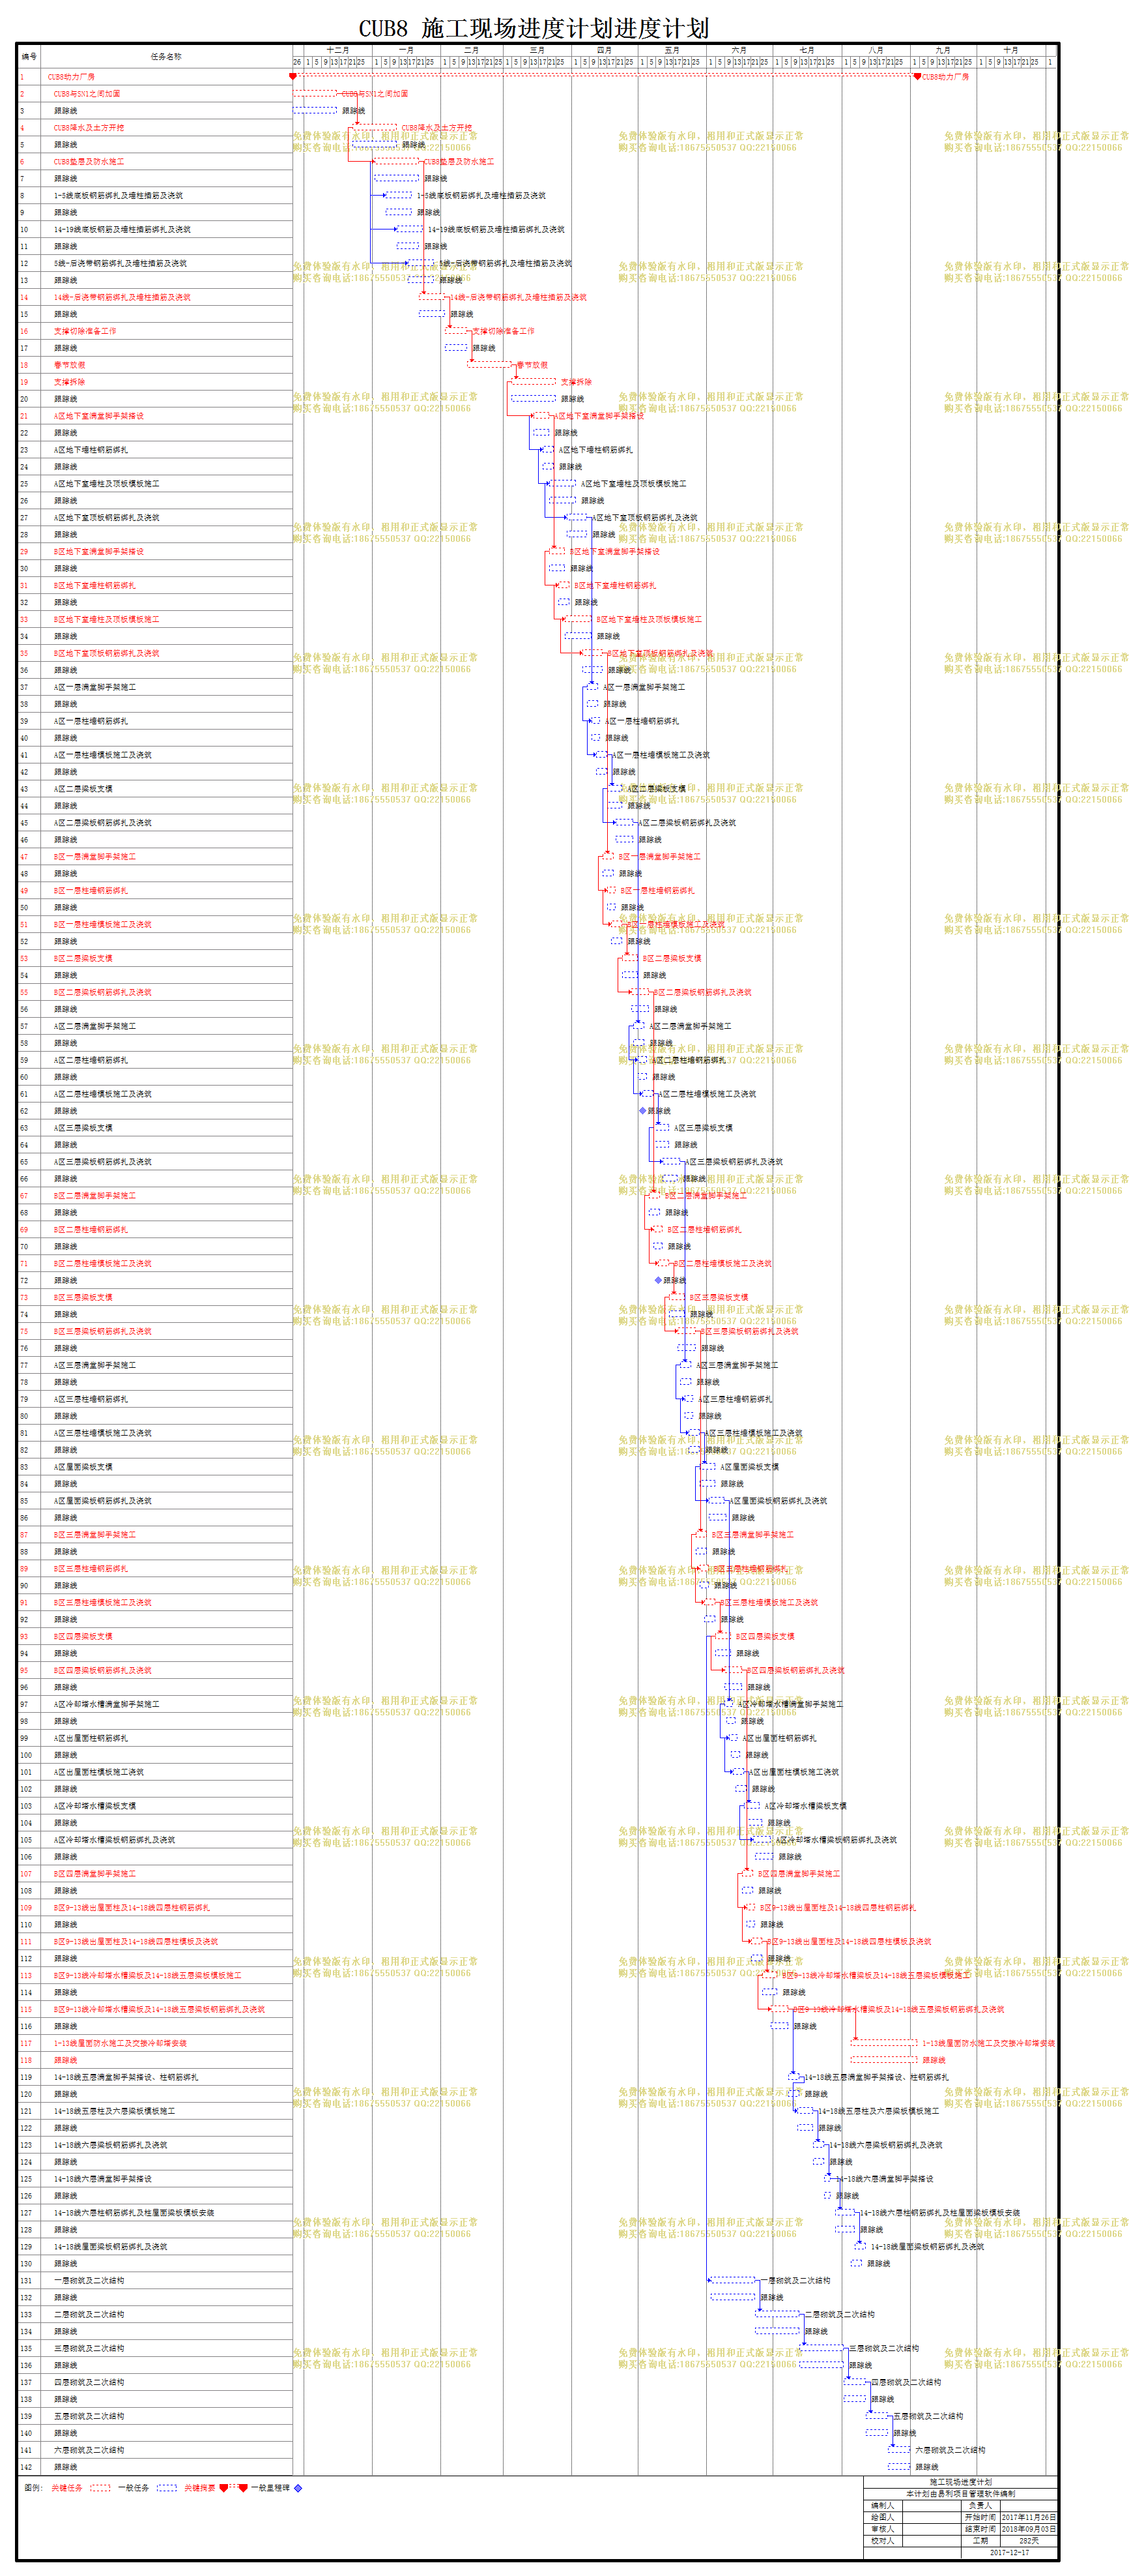Click the 任务名称 column header
The height and width of the screenshot is (2576, 1129).
click(166, 56)
